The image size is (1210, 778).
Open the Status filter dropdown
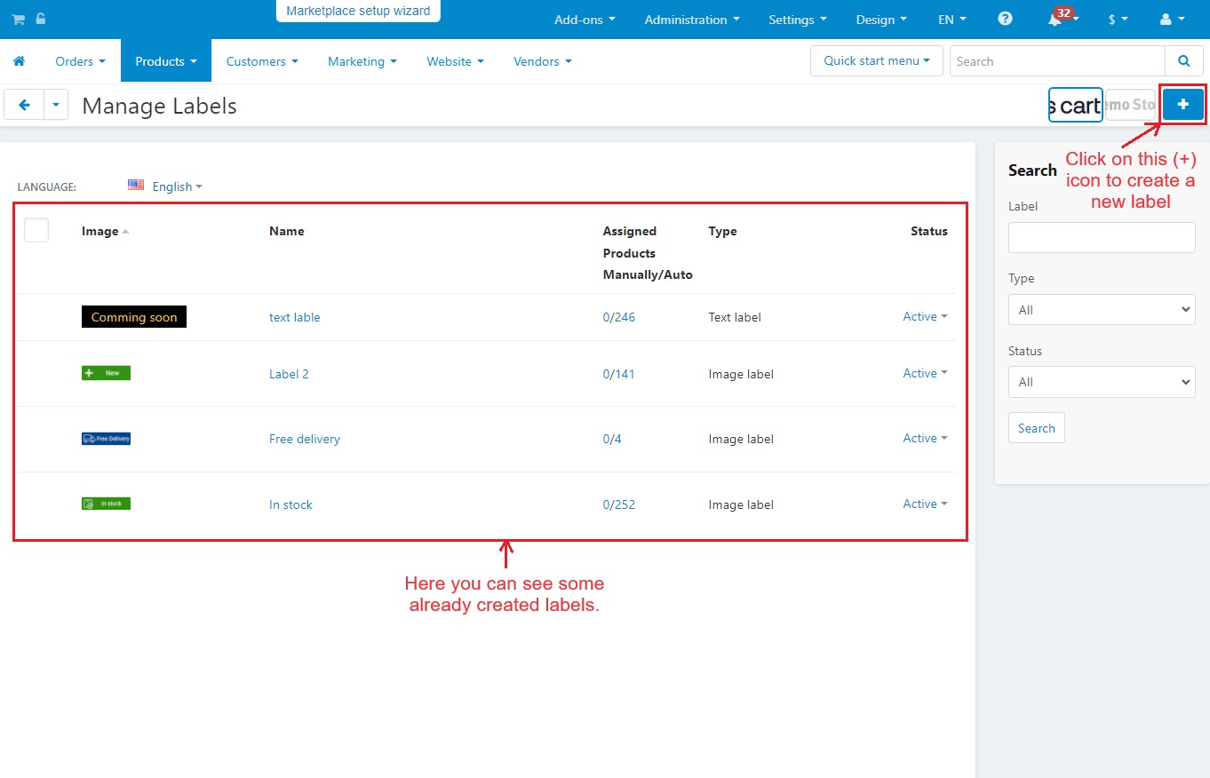(1102, 382)
